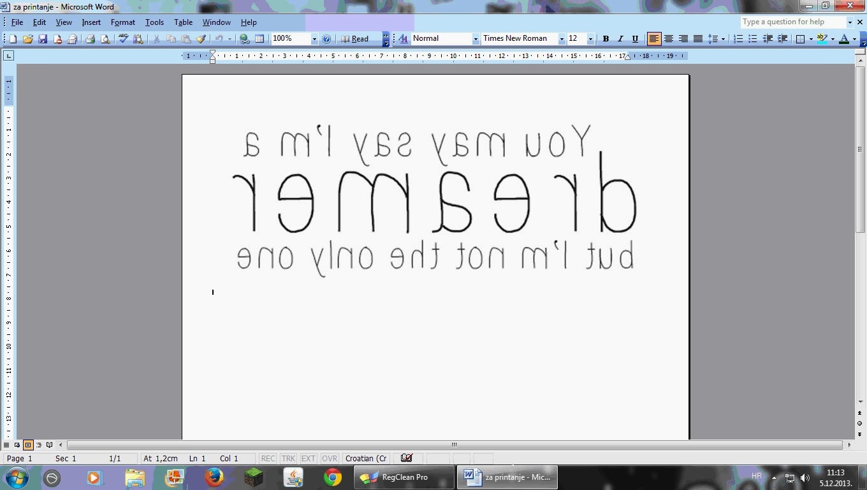The image size is (867, 490).
Task: Click the Tables and Borders icon
Action: click(259, 39)
